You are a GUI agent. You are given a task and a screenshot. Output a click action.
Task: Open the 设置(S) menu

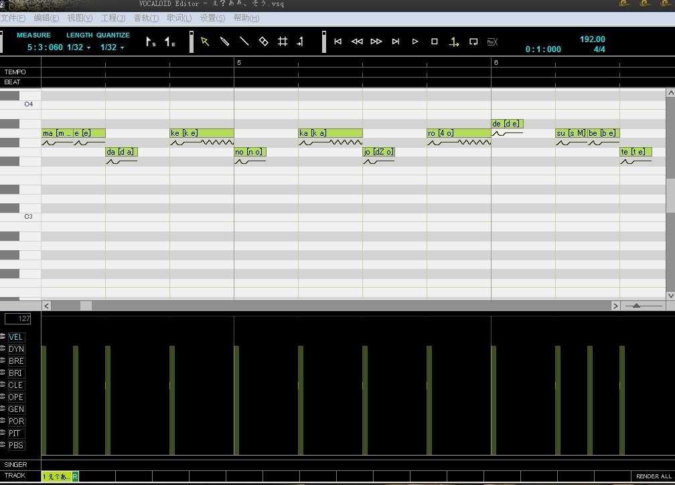[x=212, y=18]
